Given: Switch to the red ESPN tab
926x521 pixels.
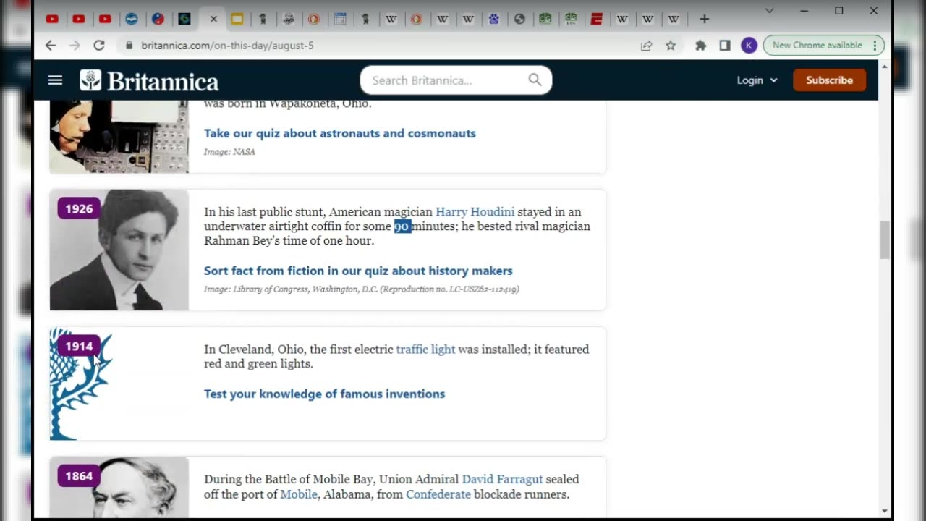Looking at the screenshot, I should 597,20.
